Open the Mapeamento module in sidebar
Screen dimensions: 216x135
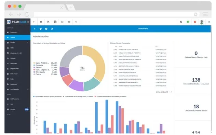pos(14,69)
